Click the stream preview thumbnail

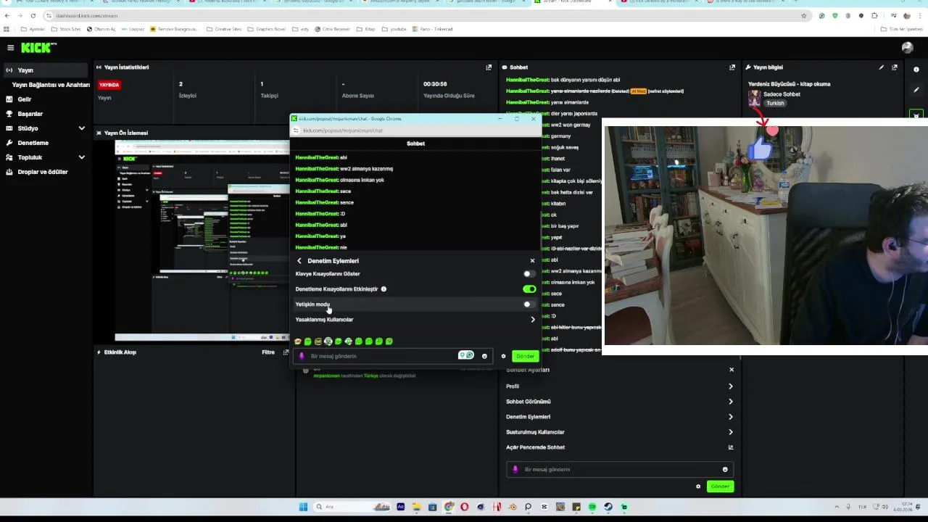click(202, 241)
